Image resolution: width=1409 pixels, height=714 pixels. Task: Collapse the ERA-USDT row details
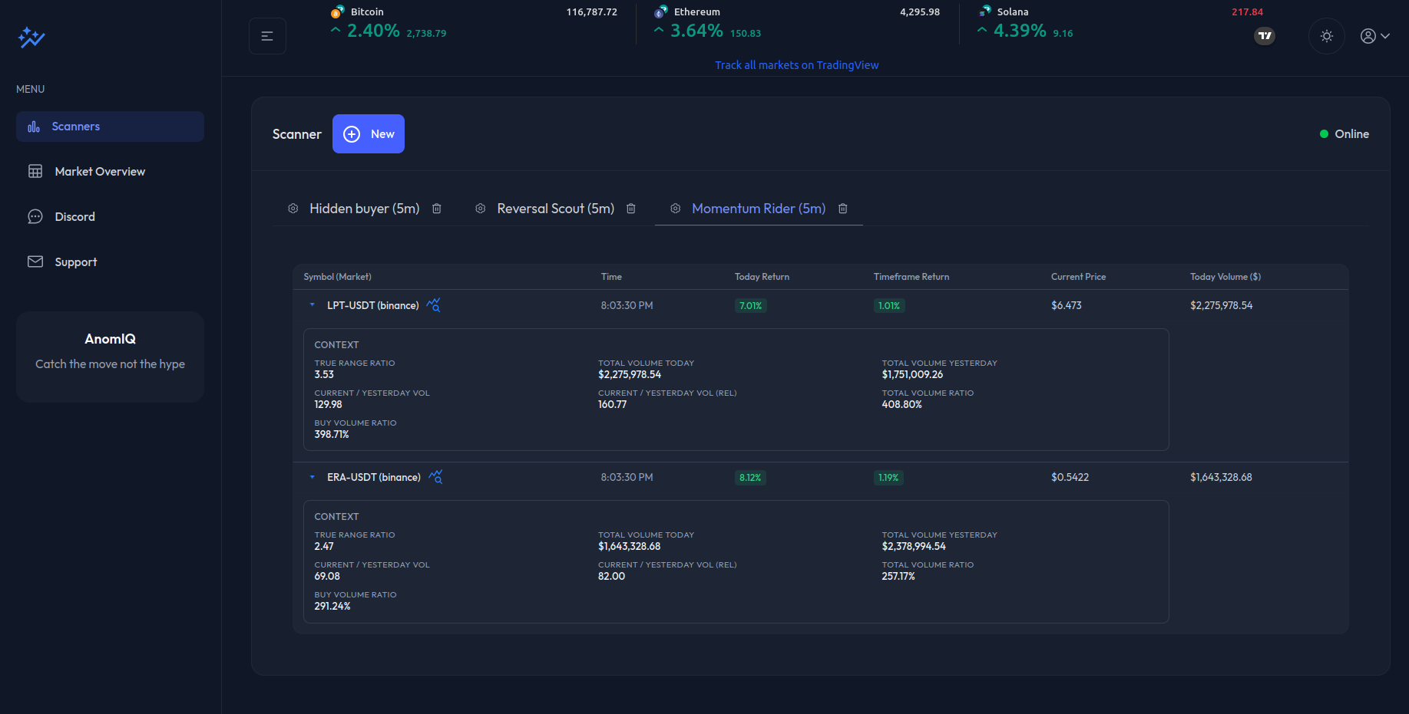313,477
